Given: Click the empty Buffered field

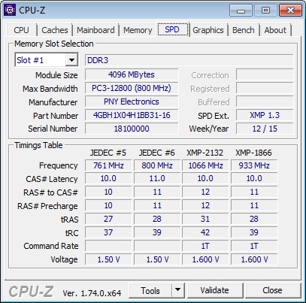Looking at the screenshot, I should (265, 102).
